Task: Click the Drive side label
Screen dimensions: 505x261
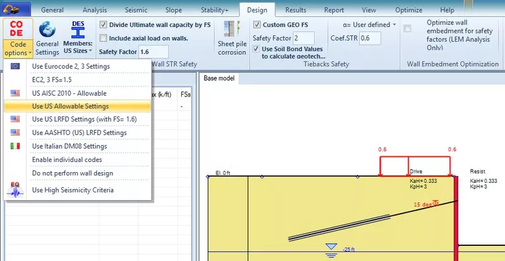Action: point(416,171)
